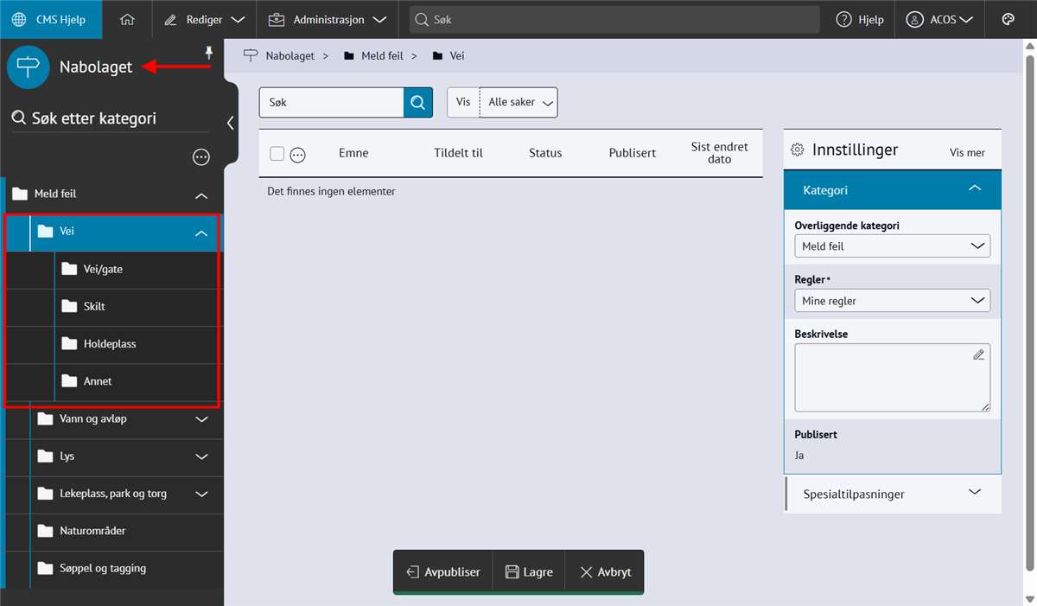
Task: Click the Lagre button
Action: coord(529,572)
